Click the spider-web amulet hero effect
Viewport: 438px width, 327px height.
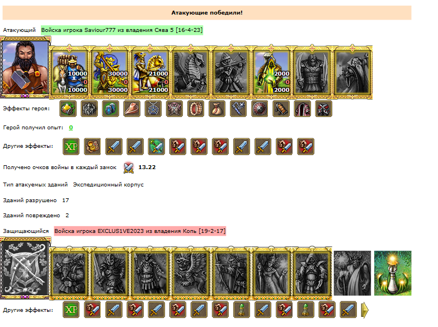tap(153, 109)
